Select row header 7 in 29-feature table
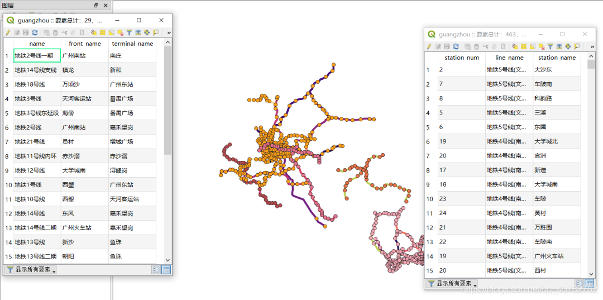Viewport: 603px width, 300px height. click(x=7, y=141)
